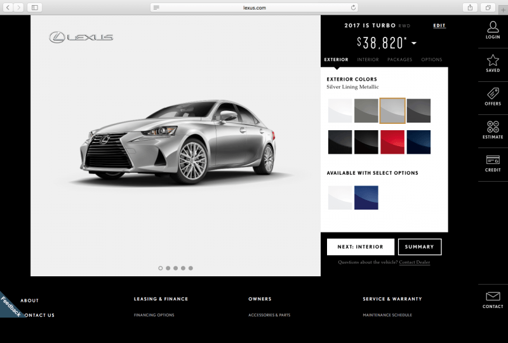Select dark navy blue color swatch
The height and width of the screenshot is (343, 508).
click(x=418, y=142)
